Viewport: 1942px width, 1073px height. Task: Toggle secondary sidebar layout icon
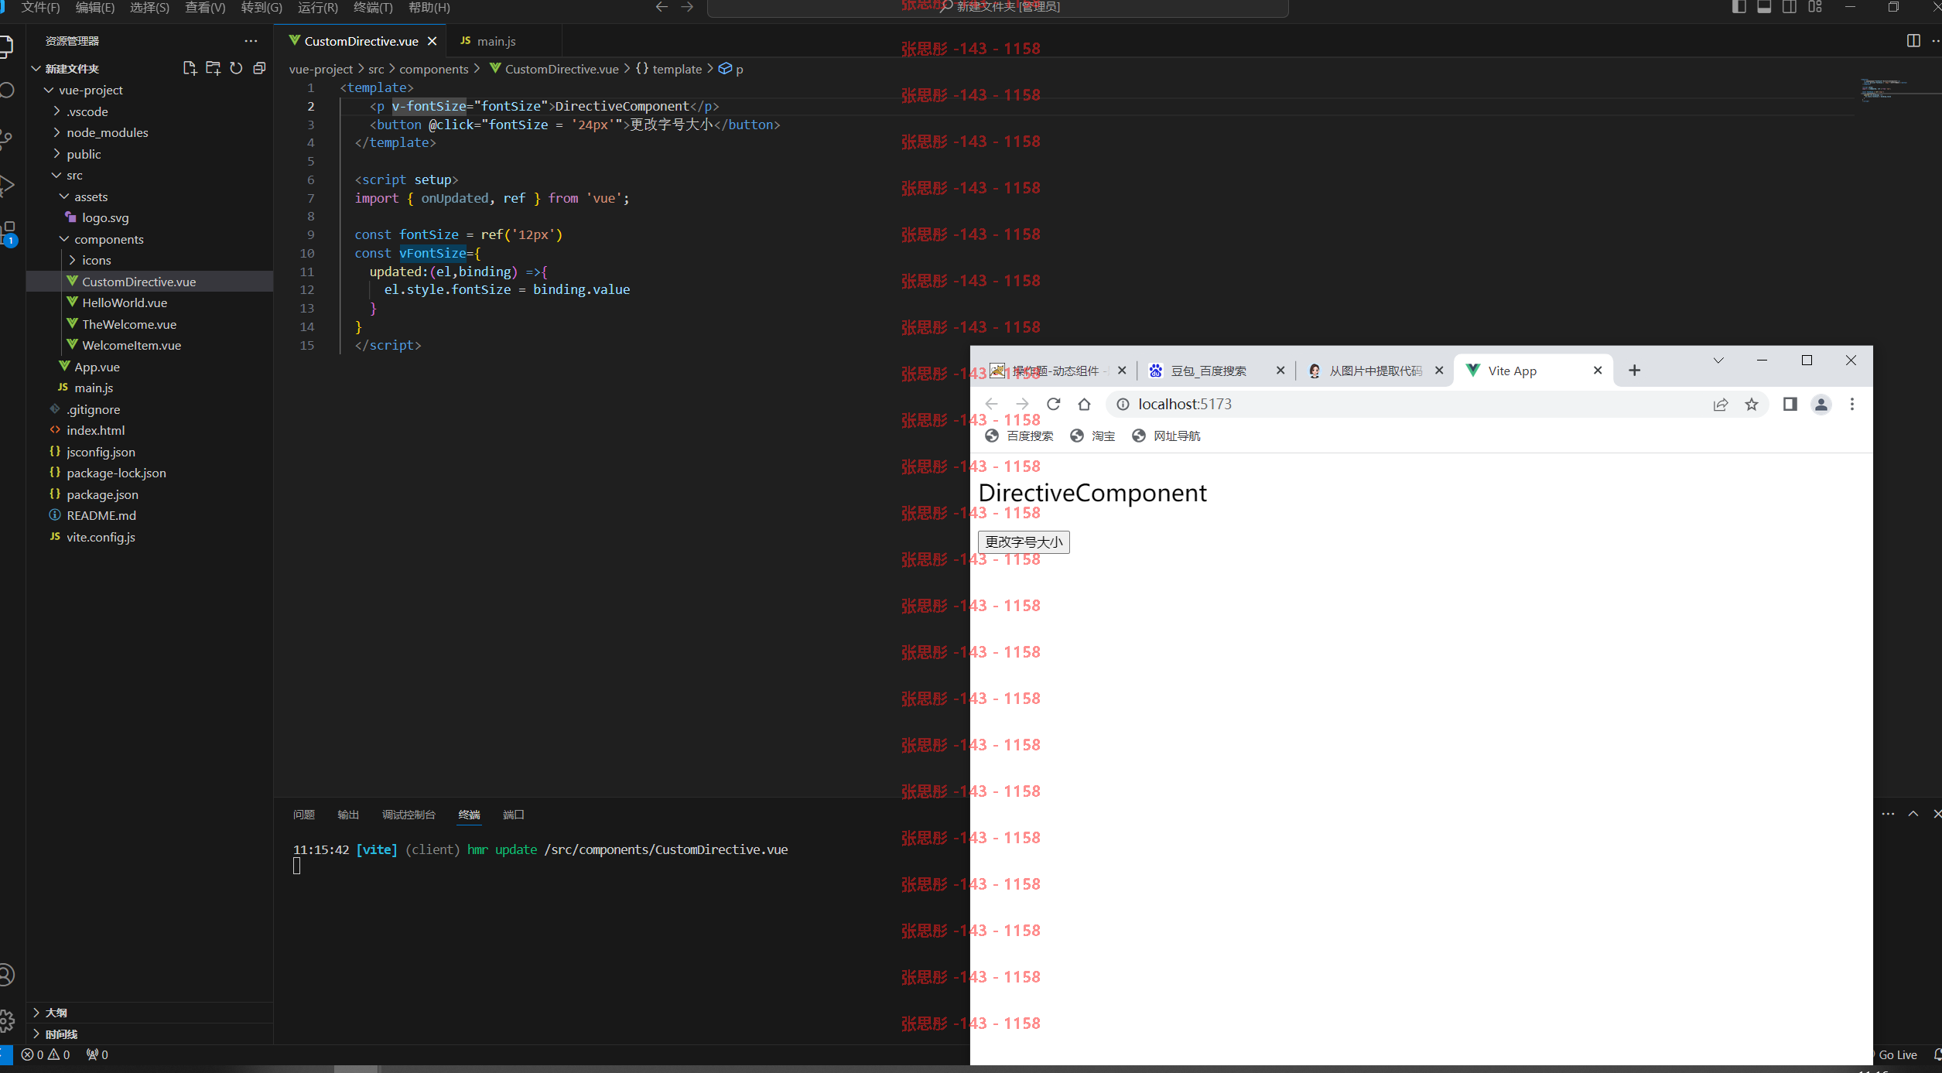click(x=1790, y=7)
